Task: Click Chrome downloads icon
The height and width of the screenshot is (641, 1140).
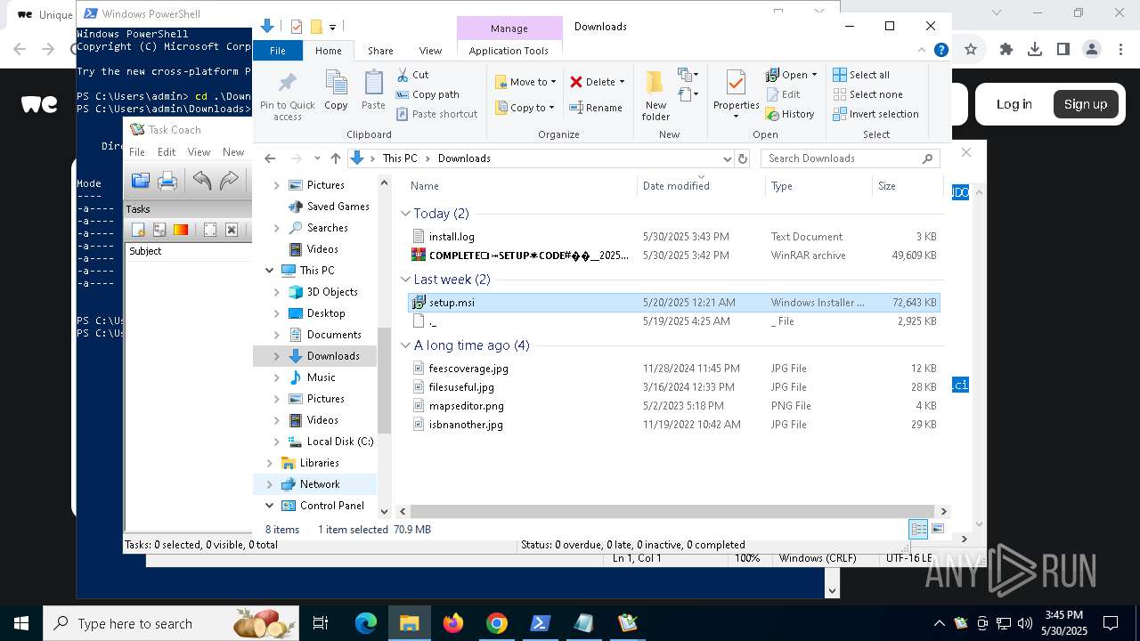Action: click(x=1034, y=50)
